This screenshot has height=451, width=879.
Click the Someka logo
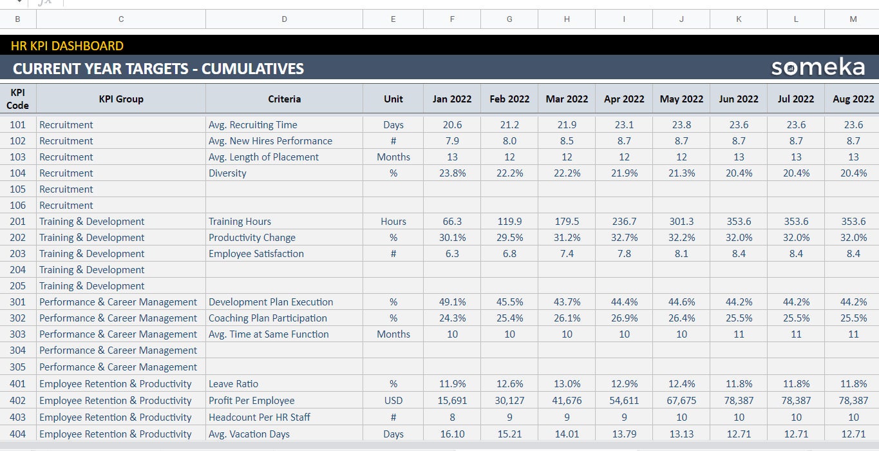click(x=818, y=66)
